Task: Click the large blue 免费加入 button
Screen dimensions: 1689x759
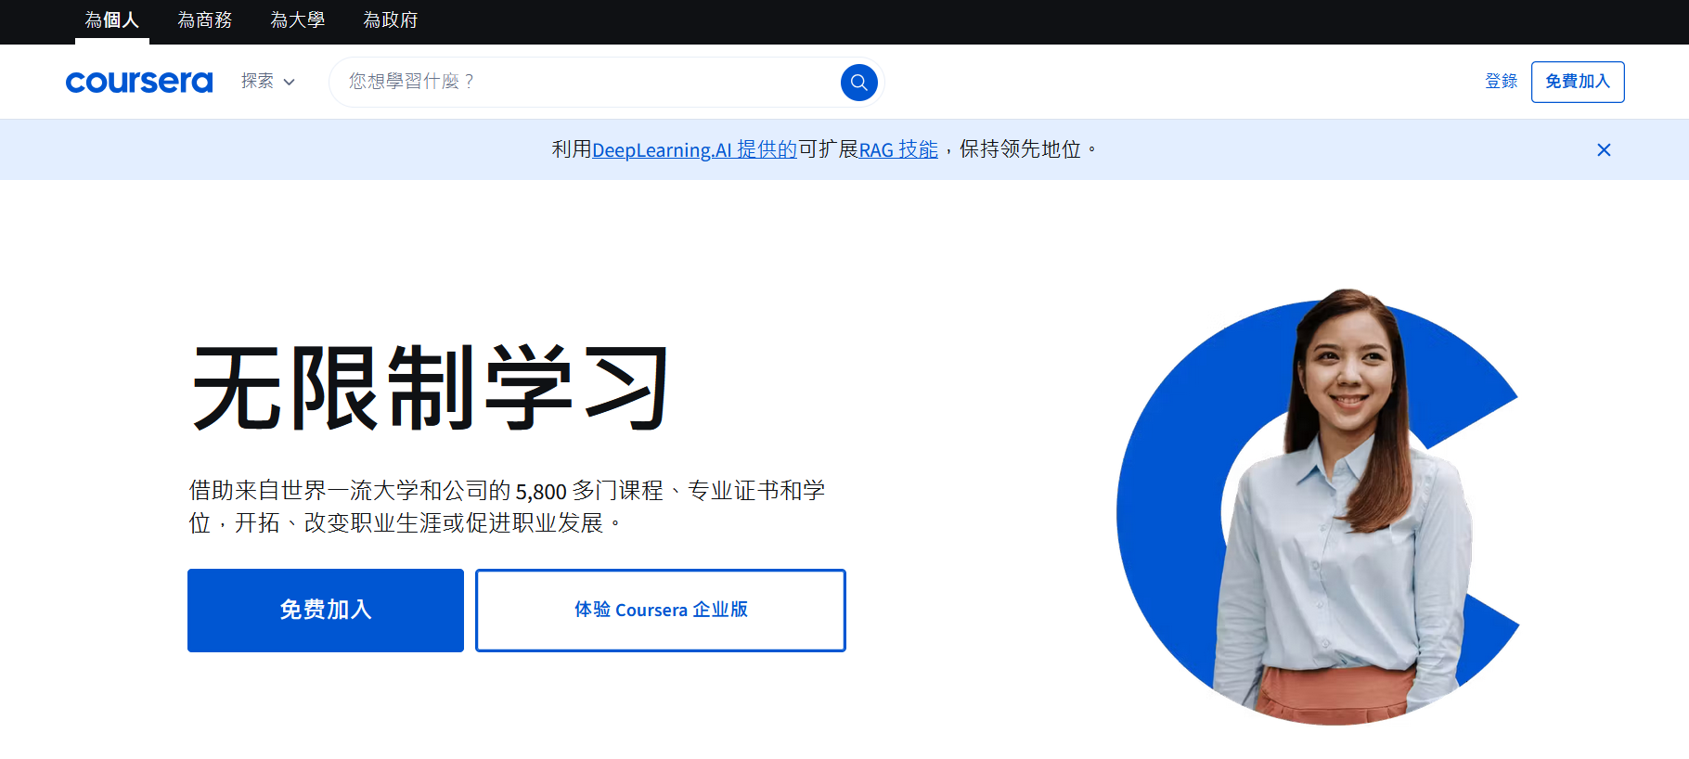Action: coord(326,611)
